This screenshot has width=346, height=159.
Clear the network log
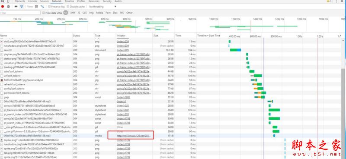click(8, 6)
